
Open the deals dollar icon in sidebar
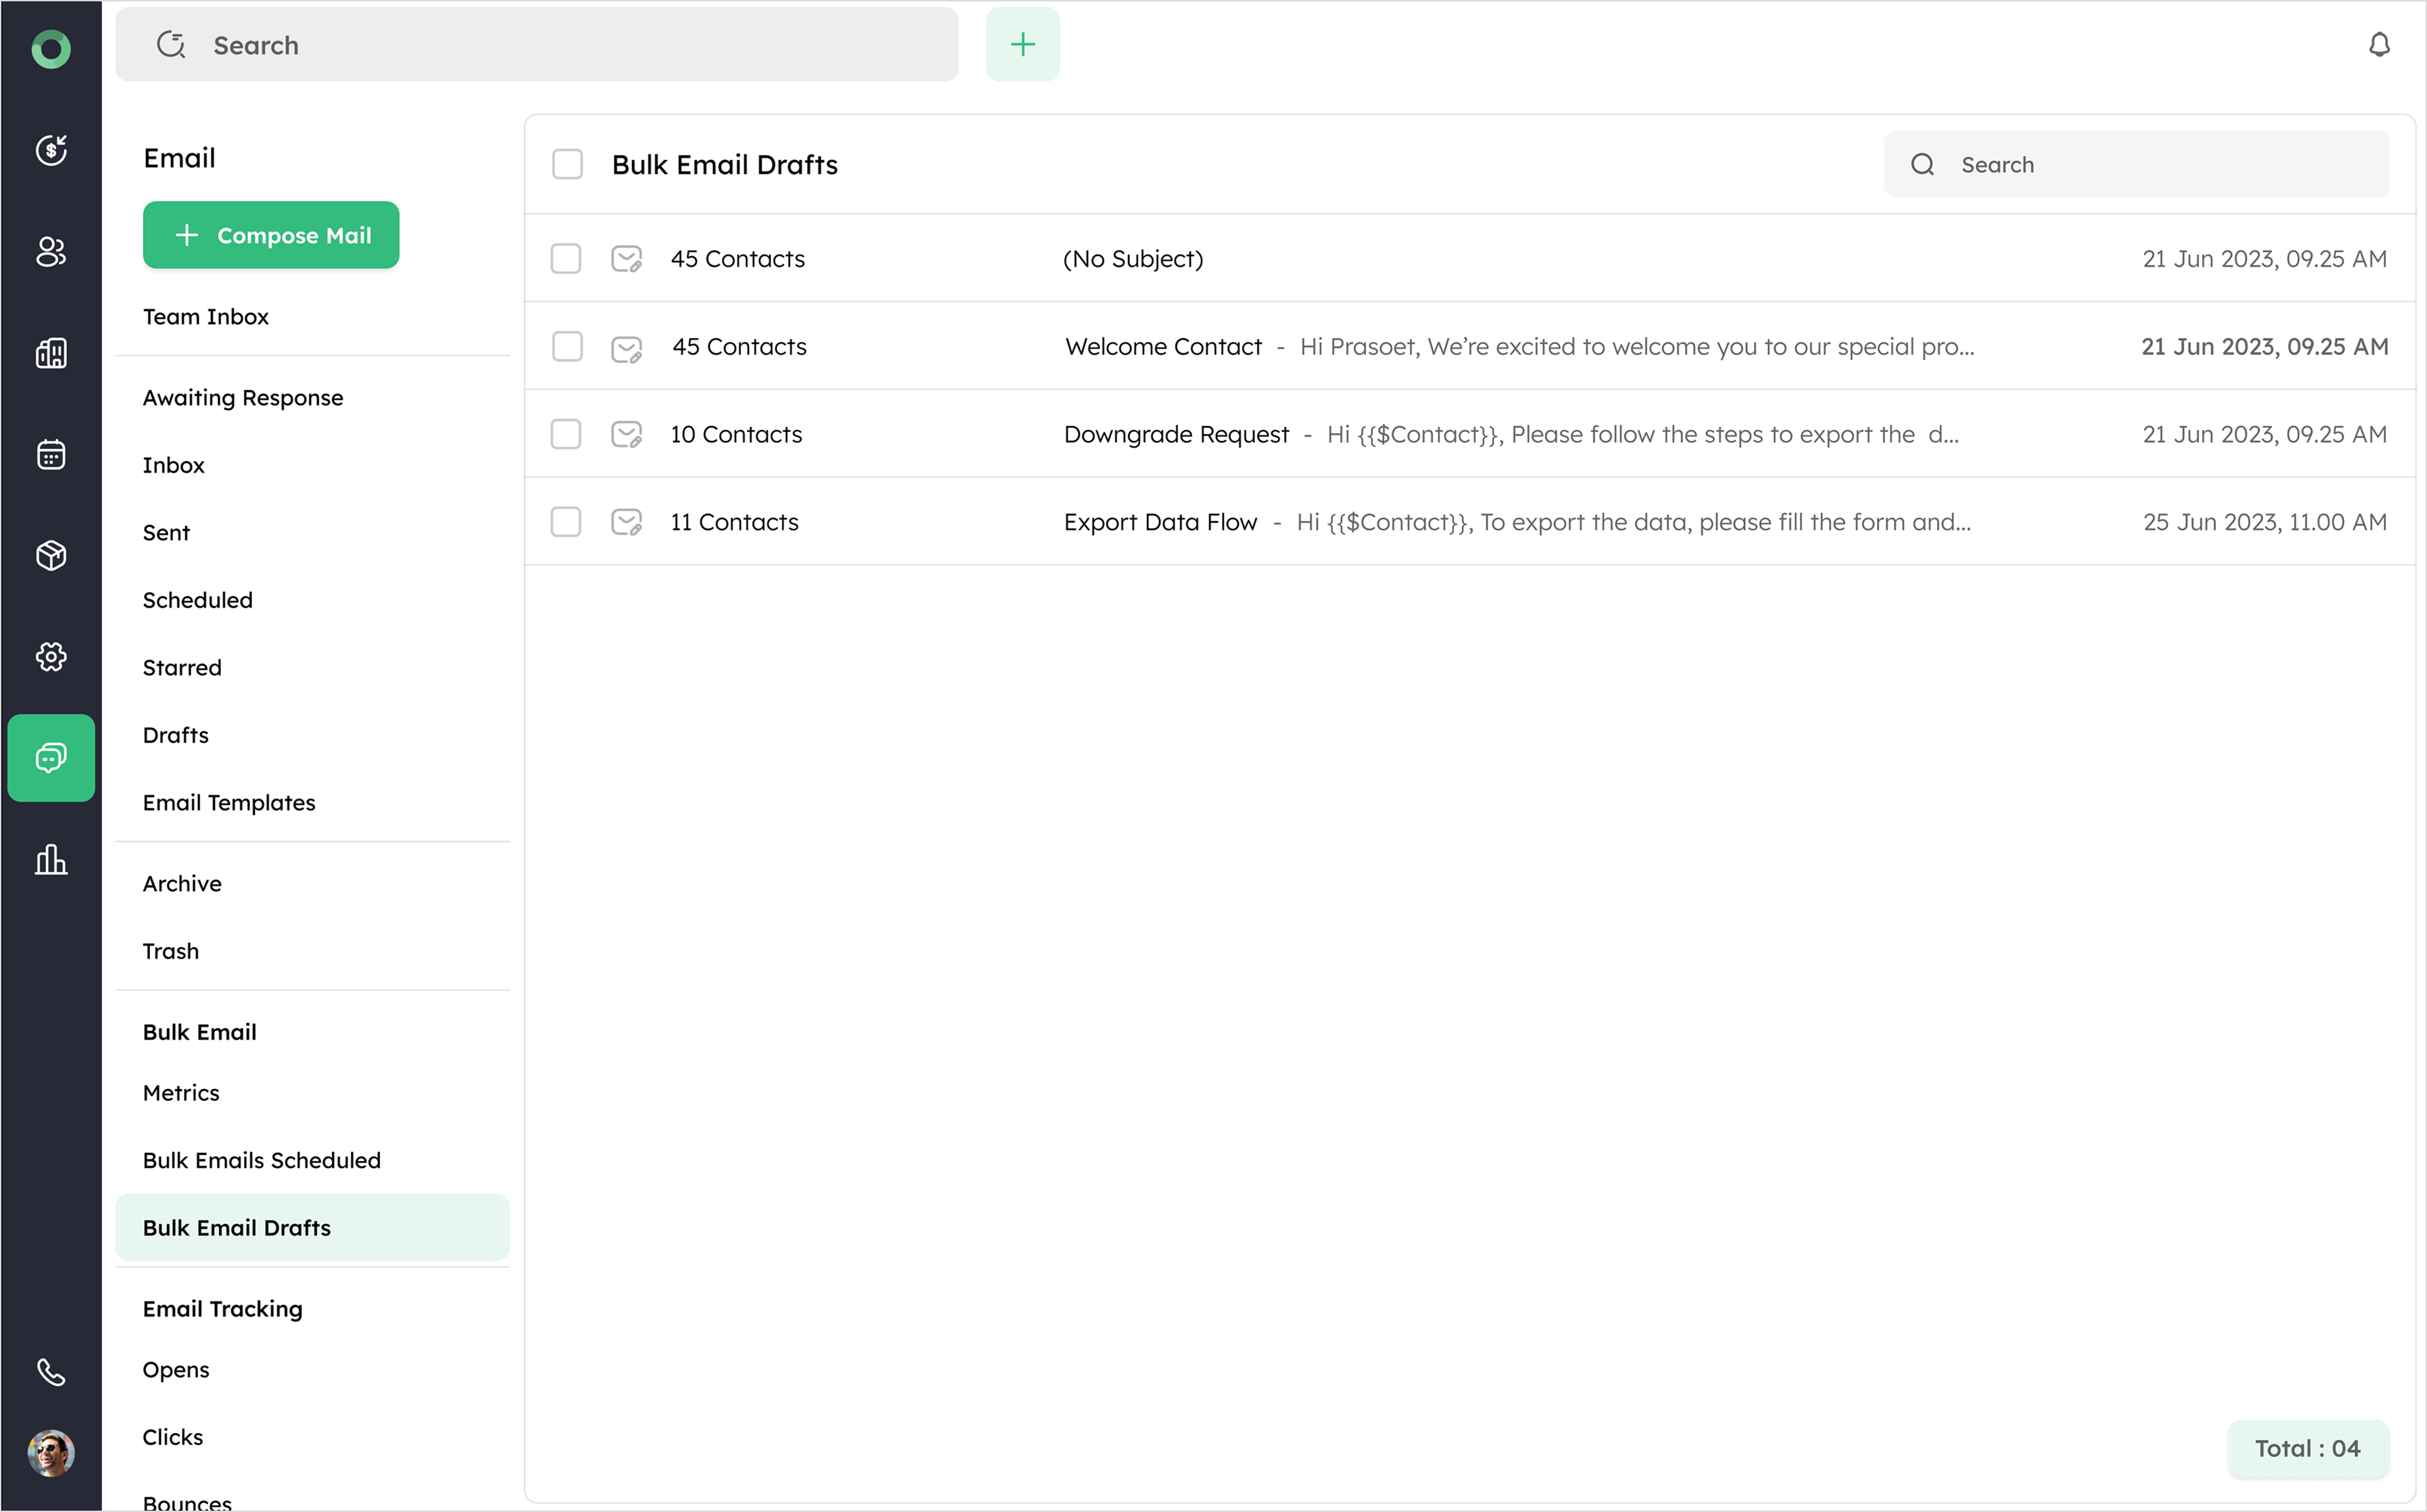[x=51, y=150]
